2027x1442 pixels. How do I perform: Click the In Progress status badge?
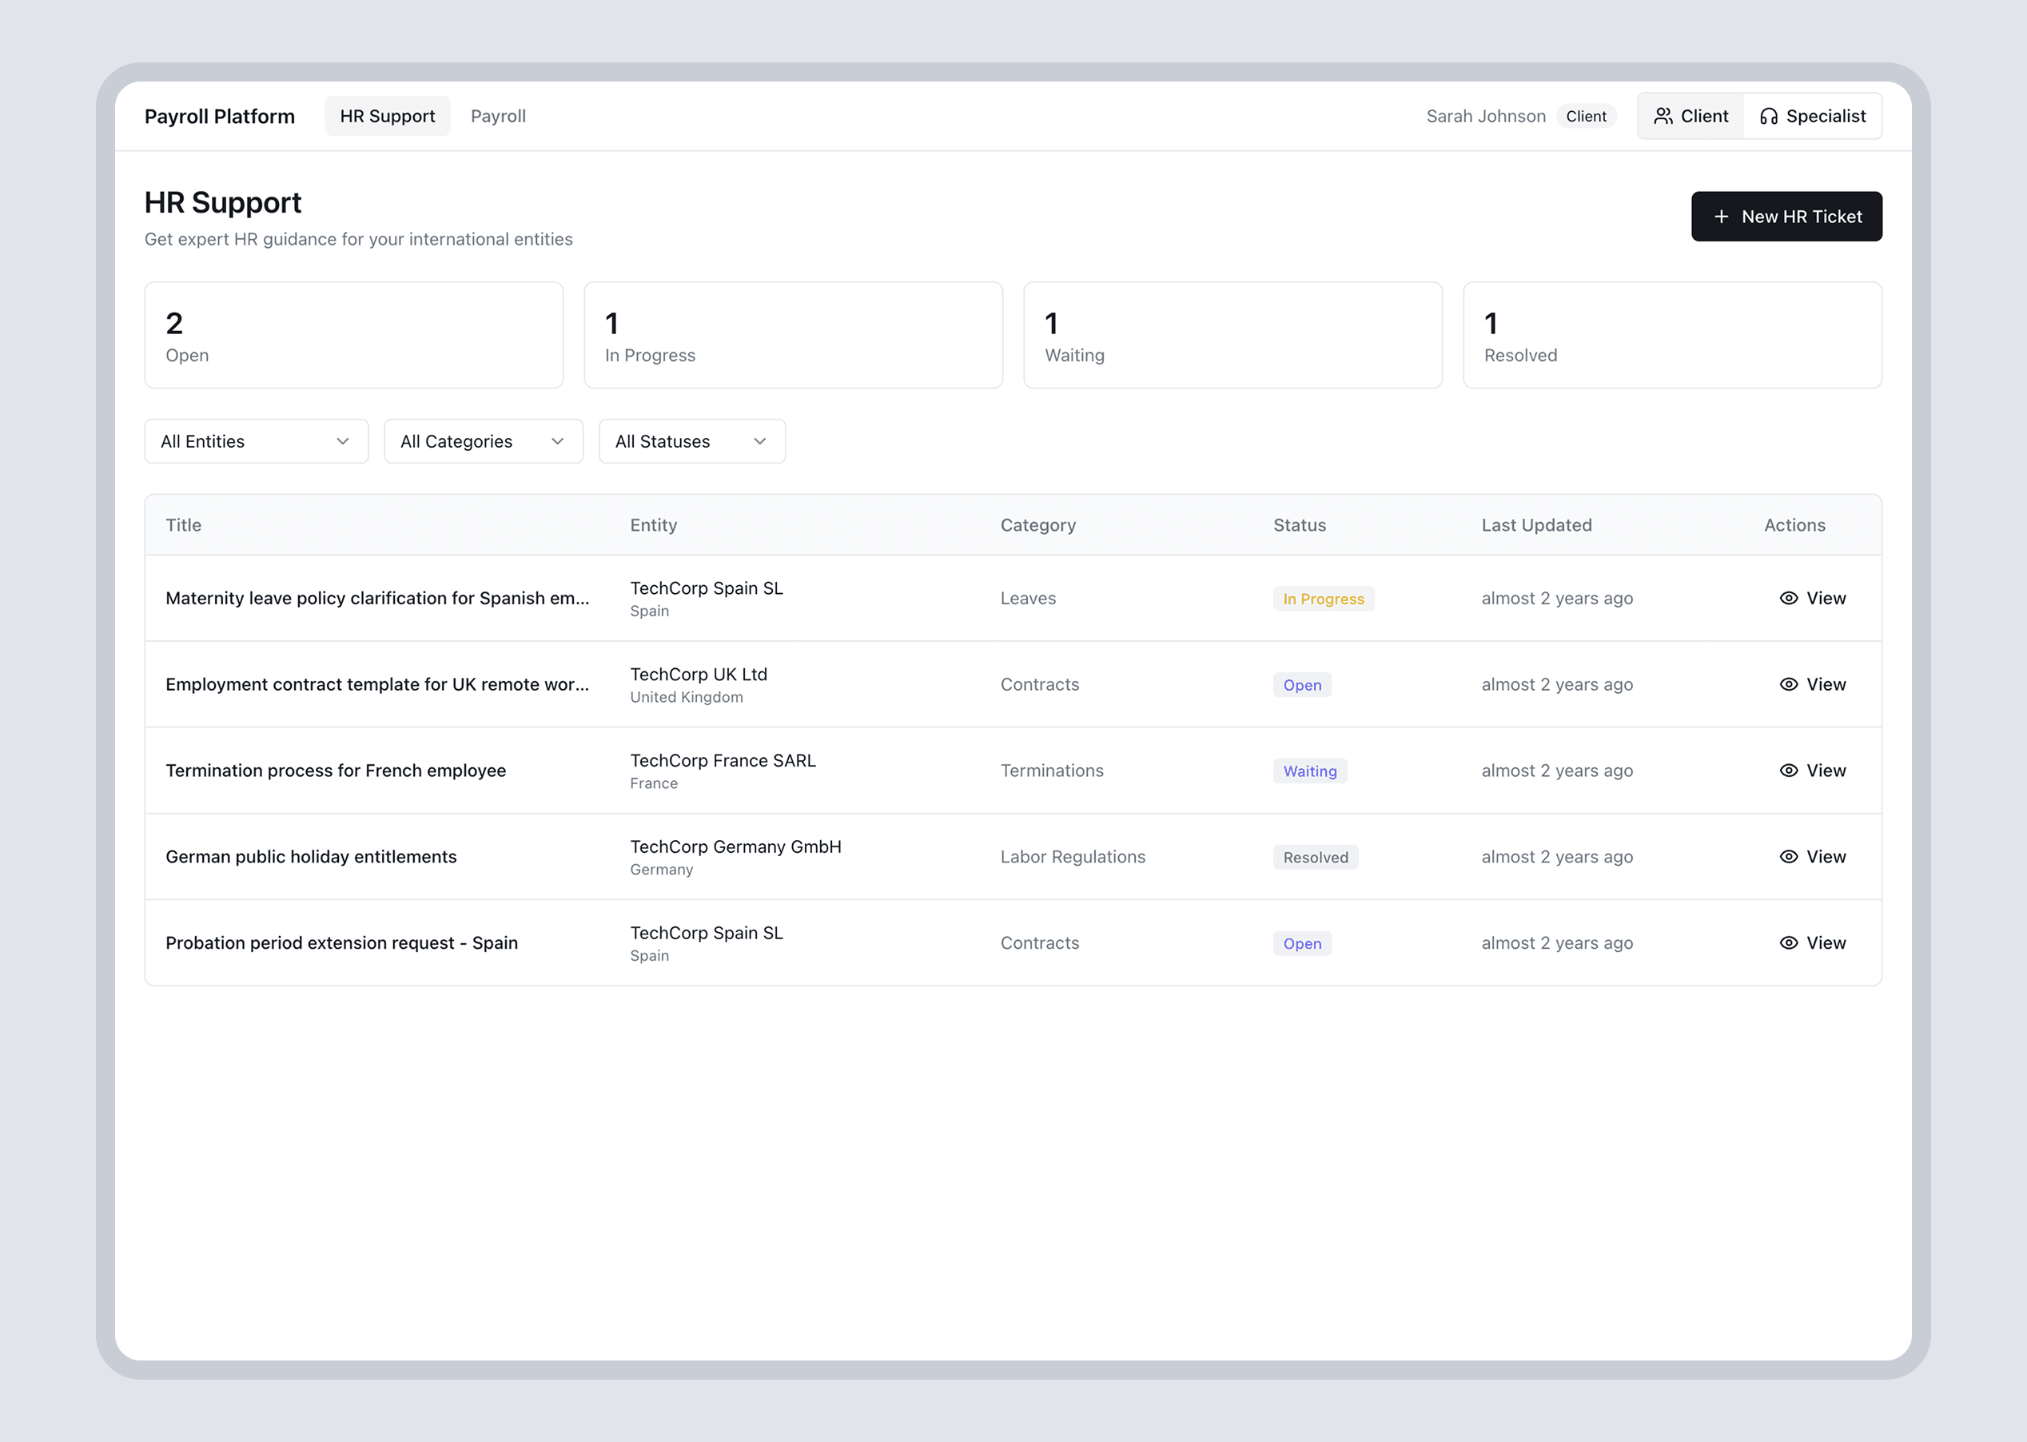coord(1323,600)
